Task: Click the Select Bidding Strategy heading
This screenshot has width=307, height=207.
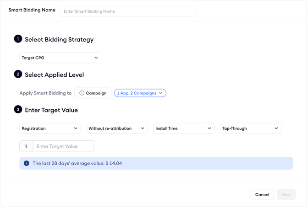Action: pos(59,40)
